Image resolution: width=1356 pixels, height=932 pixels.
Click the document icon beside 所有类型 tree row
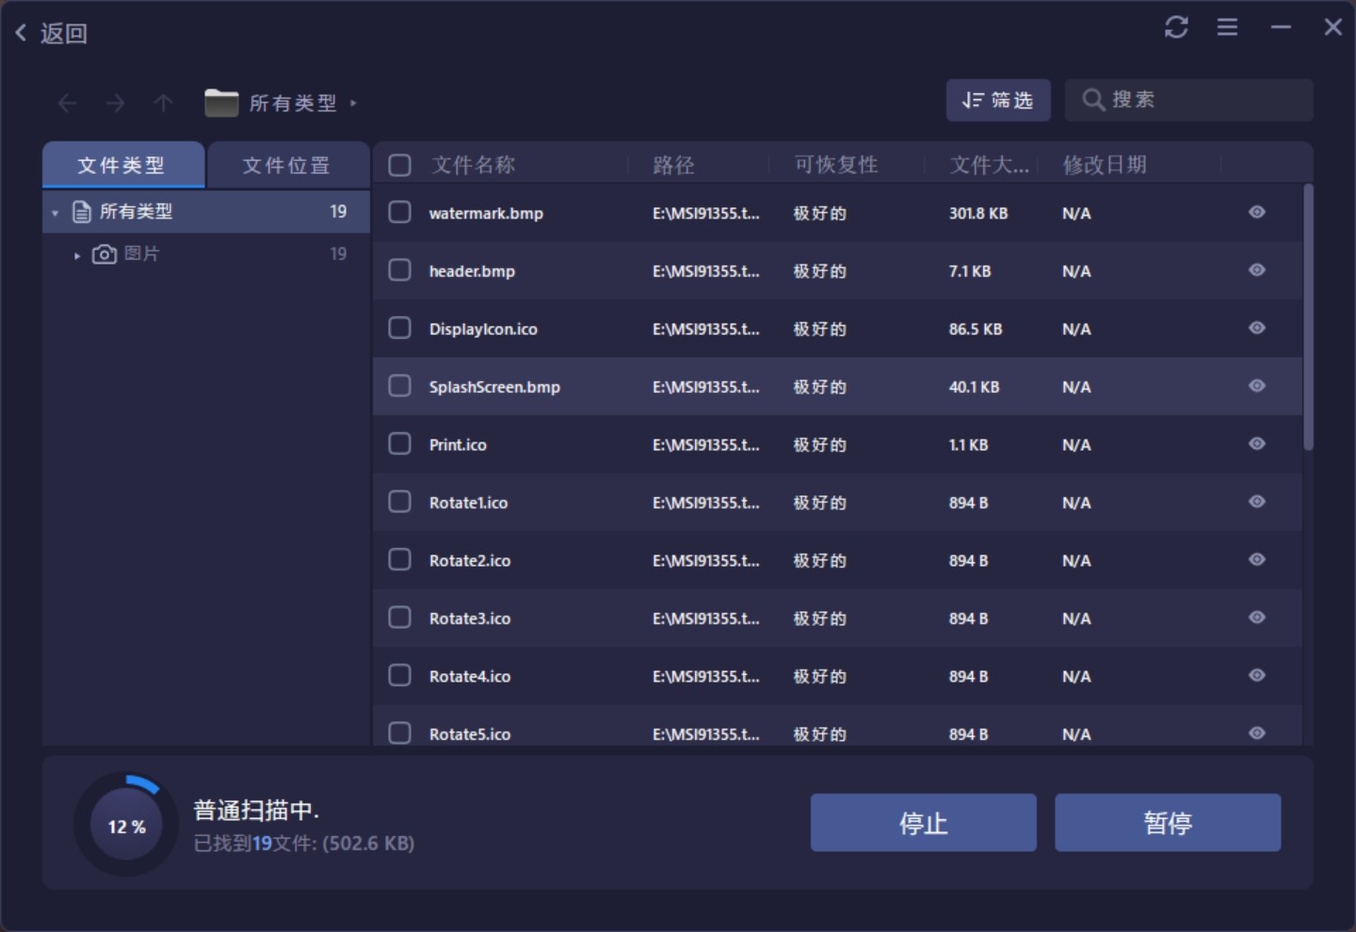82,212
